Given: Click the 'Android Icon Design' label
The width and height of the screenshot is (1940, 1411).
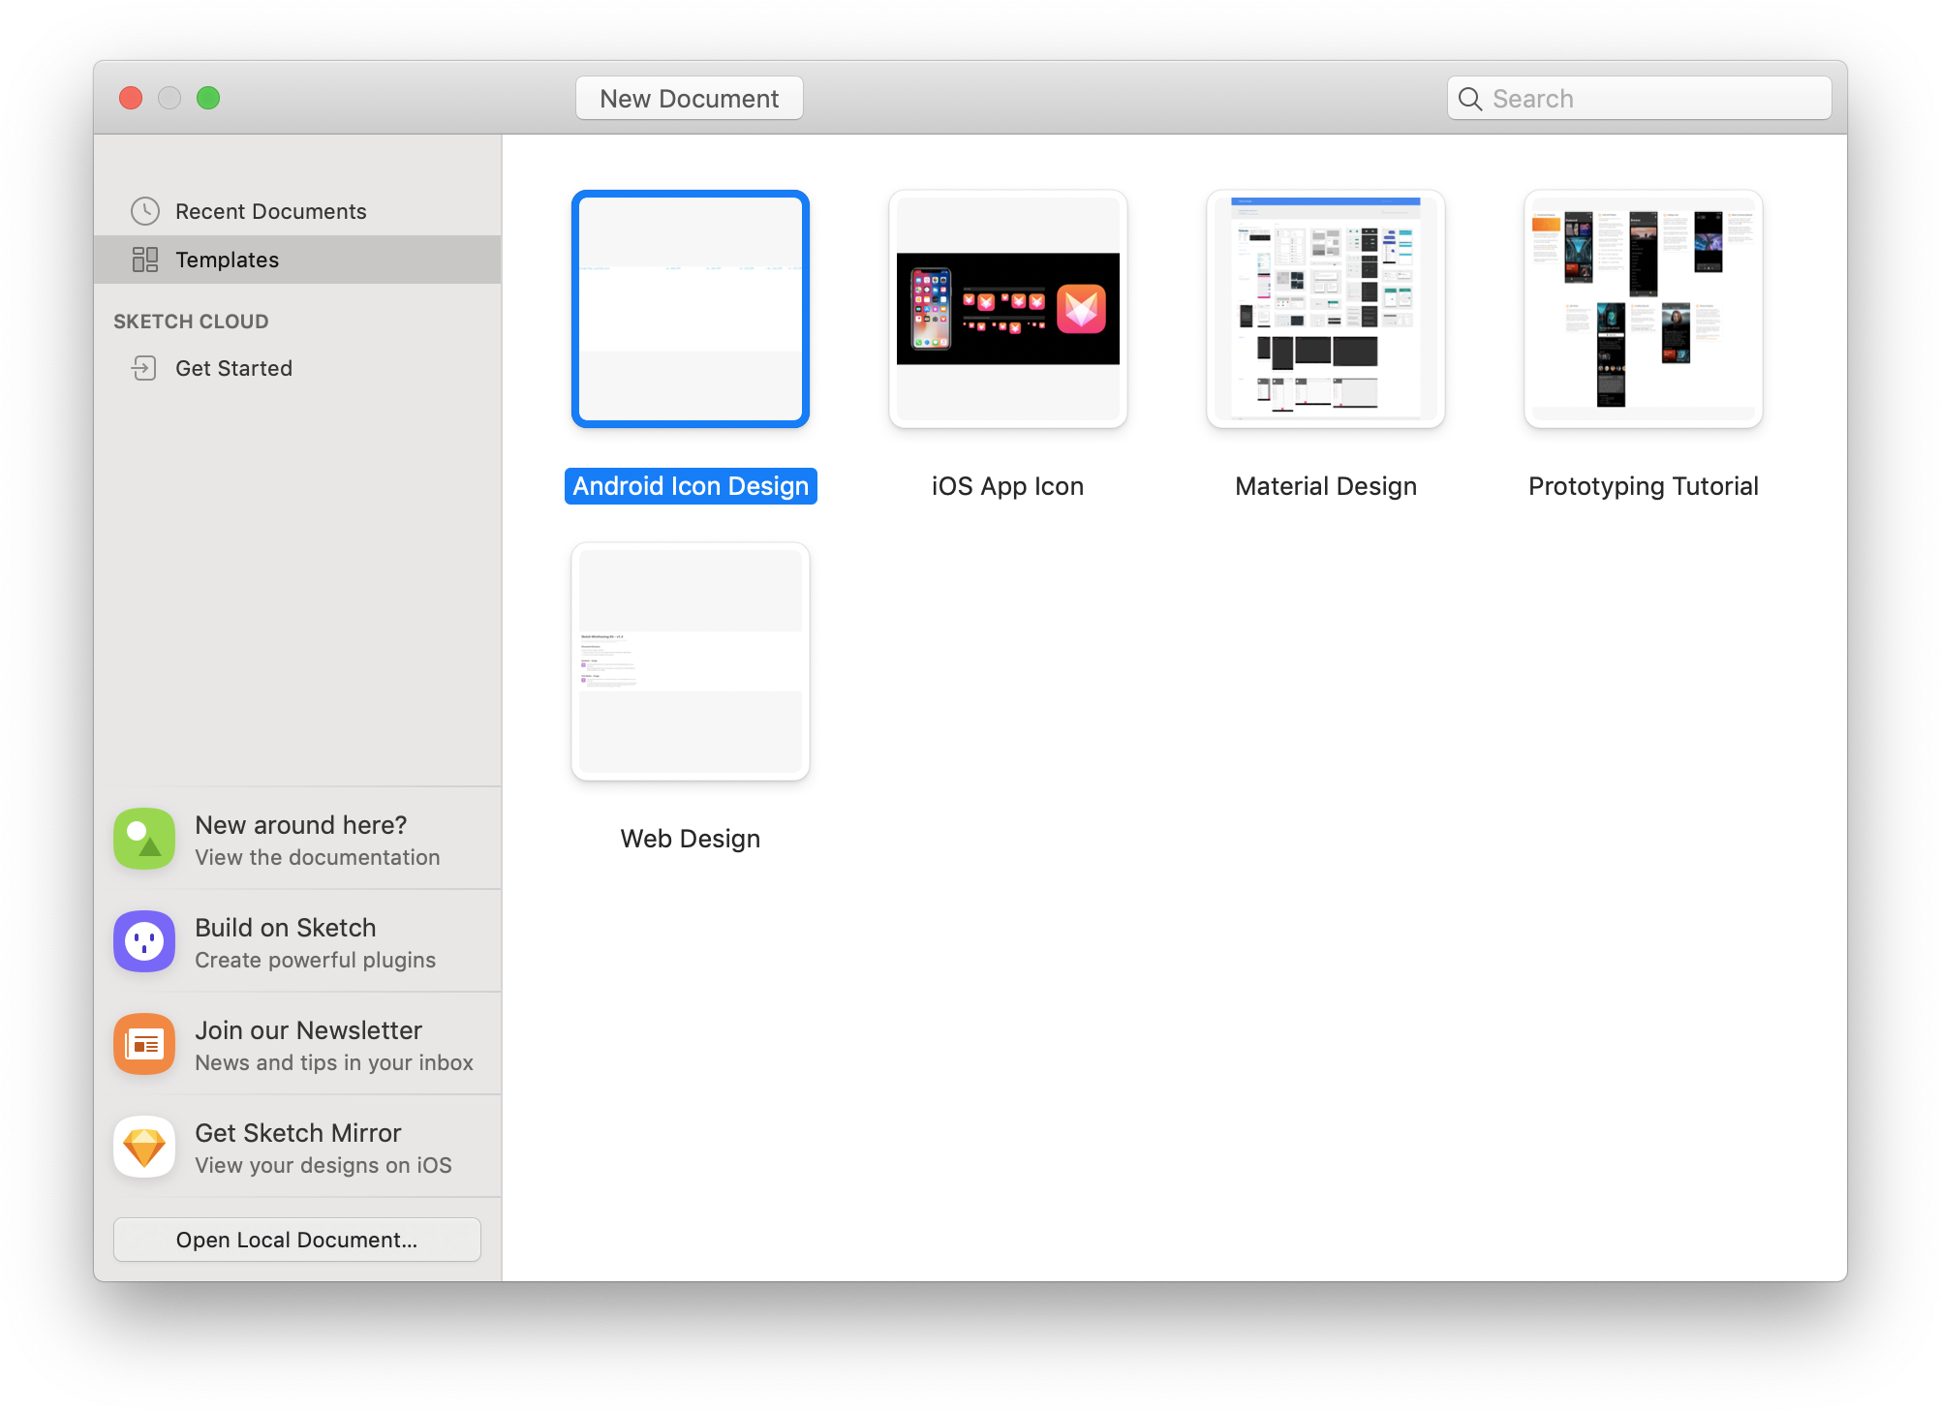Looking at the screenshot, I should point(691,486).
